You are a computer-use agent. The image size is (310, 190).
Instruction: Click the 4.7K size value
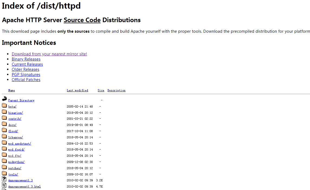99,186
